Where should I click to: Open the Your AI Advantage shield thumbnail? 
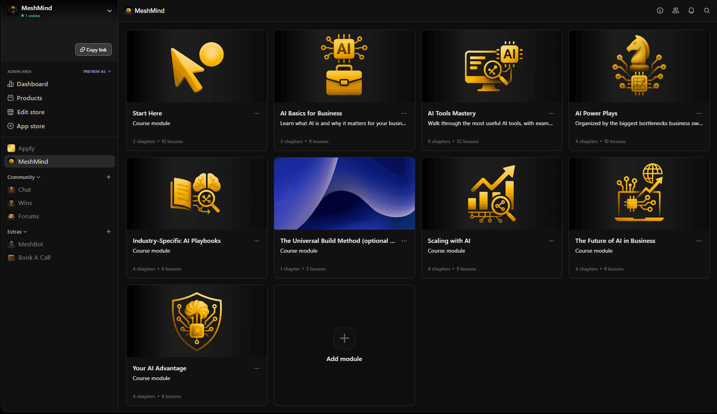(197, 321)
